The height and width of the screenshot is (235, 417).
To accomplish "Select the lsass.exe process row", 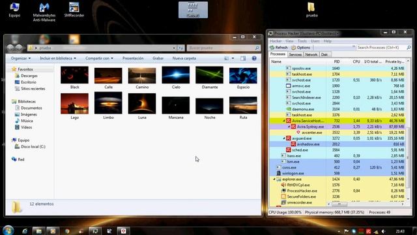I will click(x=338, y=156).
